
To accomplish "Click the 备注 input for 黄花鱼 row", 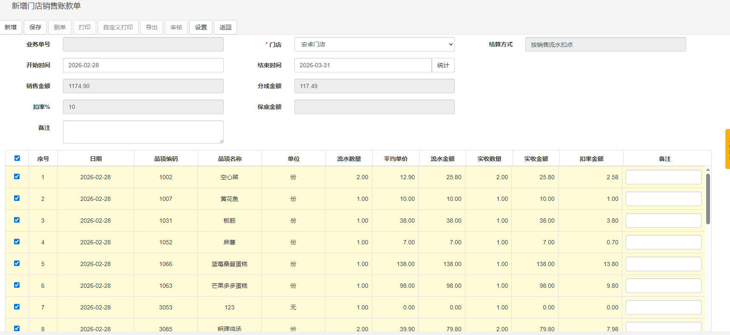I will 663,199.
